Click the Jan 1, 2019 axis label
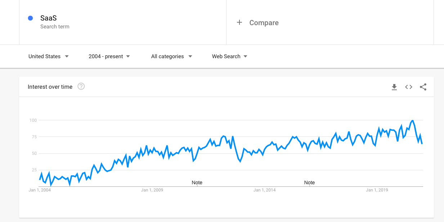This screenshot has height=222, width=444. coord(377,190)
